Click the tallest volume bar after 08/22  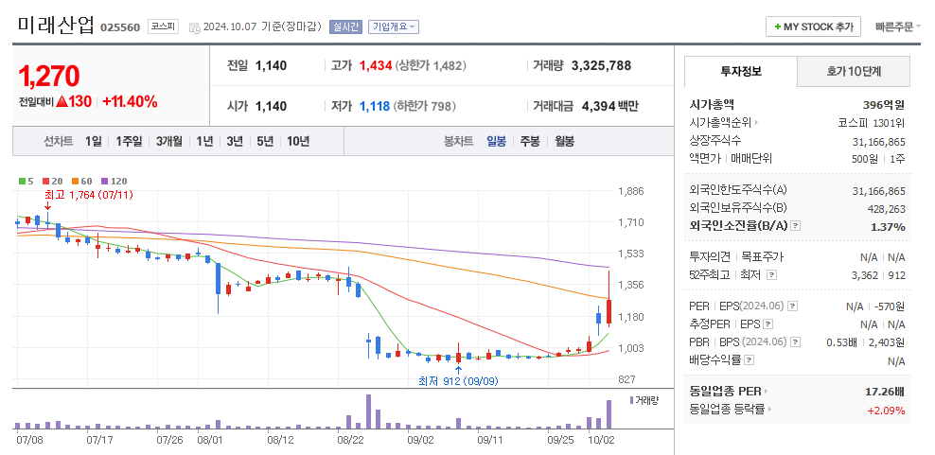click(368, 411)
